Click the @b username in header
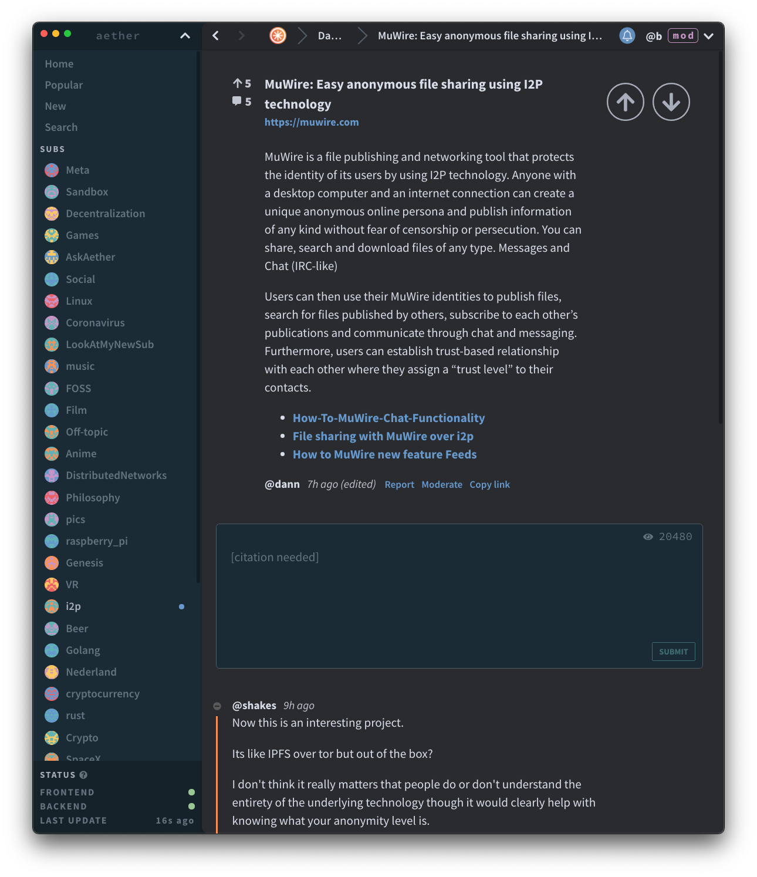 [654, 36]
